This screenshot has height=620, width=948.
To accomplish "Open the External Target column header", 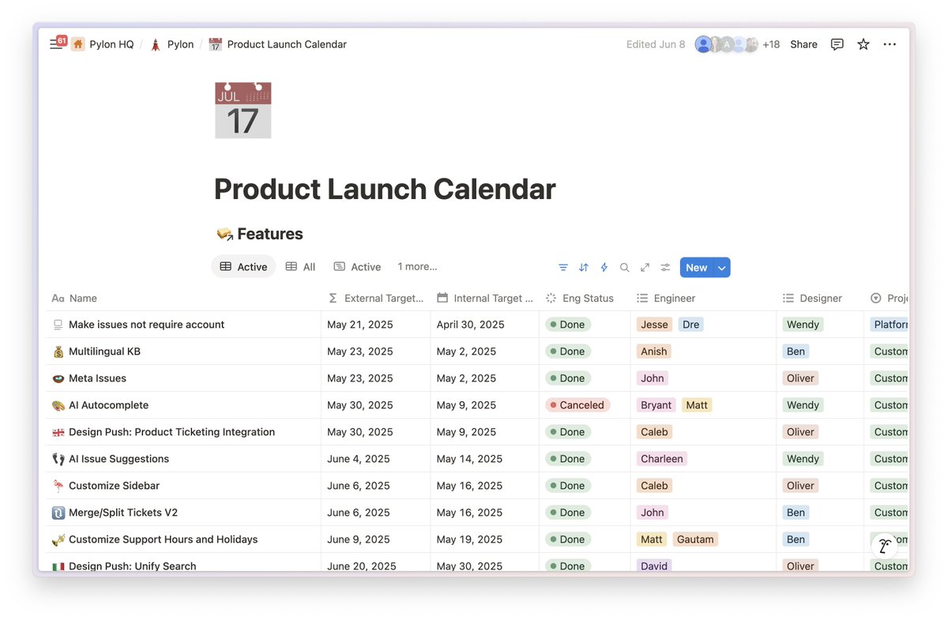I will pos(376,299).
